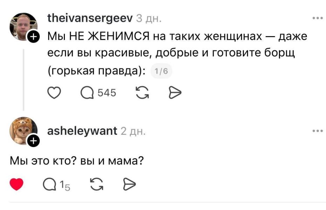326x210 pixels.
Task: Like theivansergeev's comment with the heart icon
Action: click(54, 92)
